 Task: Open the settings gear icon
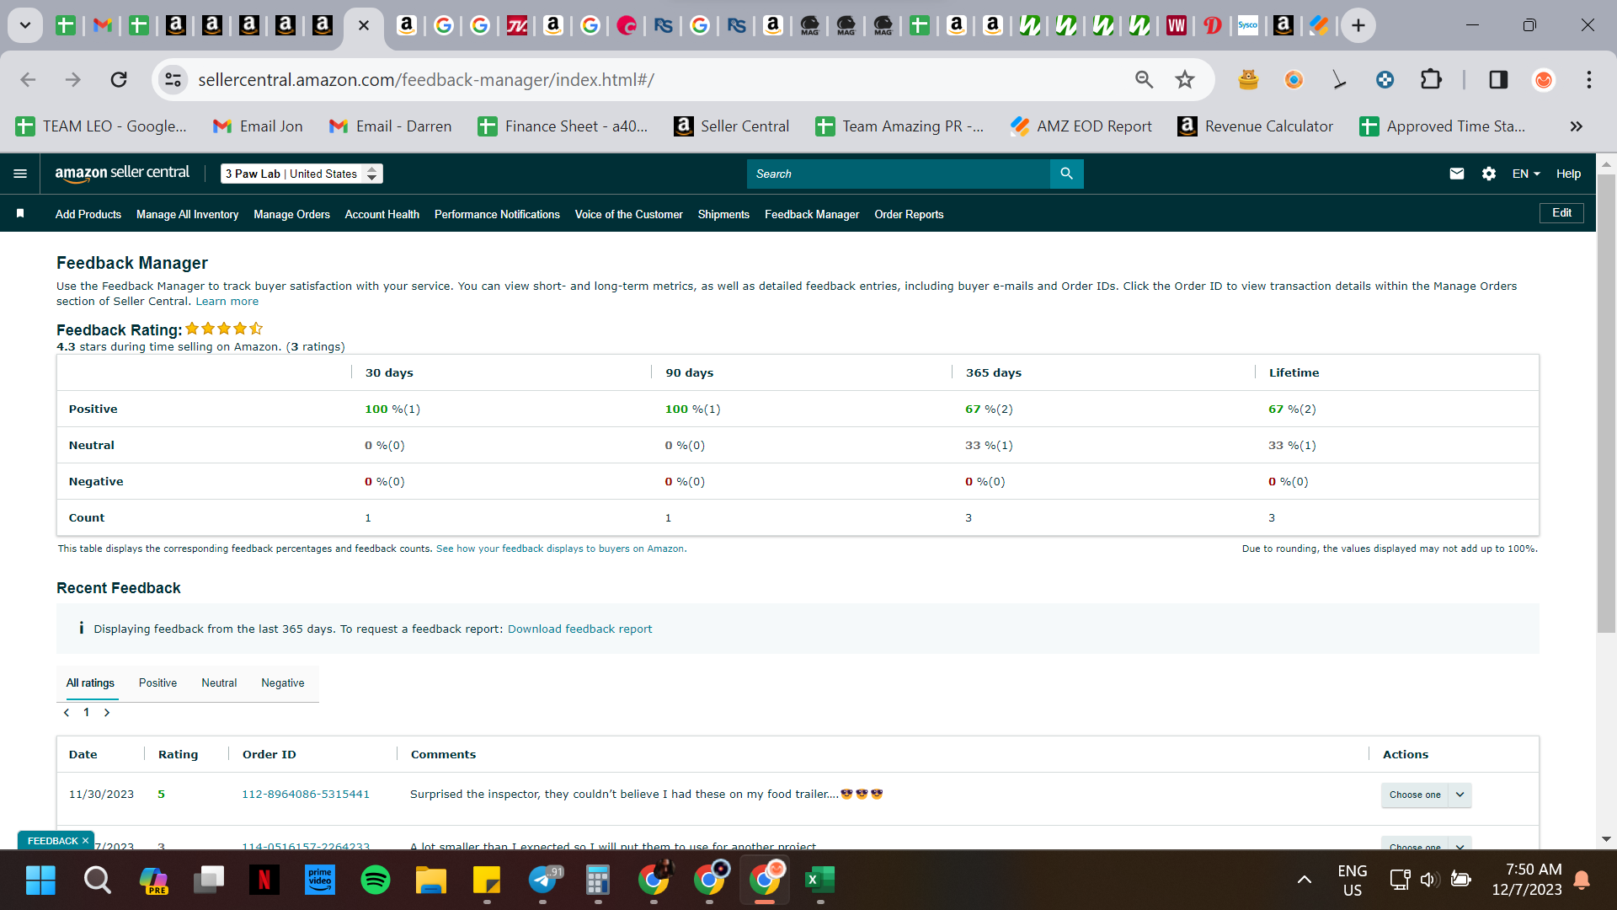pyautogui.click(x=1489, y=174)
